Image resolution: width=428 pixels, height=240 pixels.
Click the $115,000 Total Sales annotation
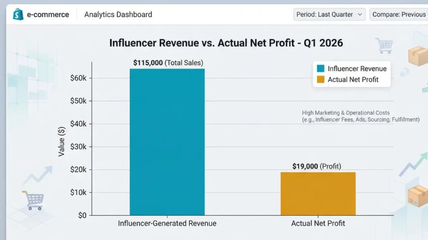[x=168, y=62]
